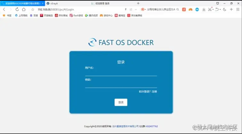242x134 pixels.
Task: Expand the address bar history chevron
Action: coord(136,10)
